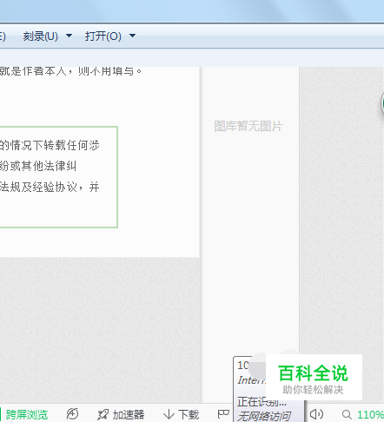Click the text line 的情况下转载任何涉

[50, 145]
